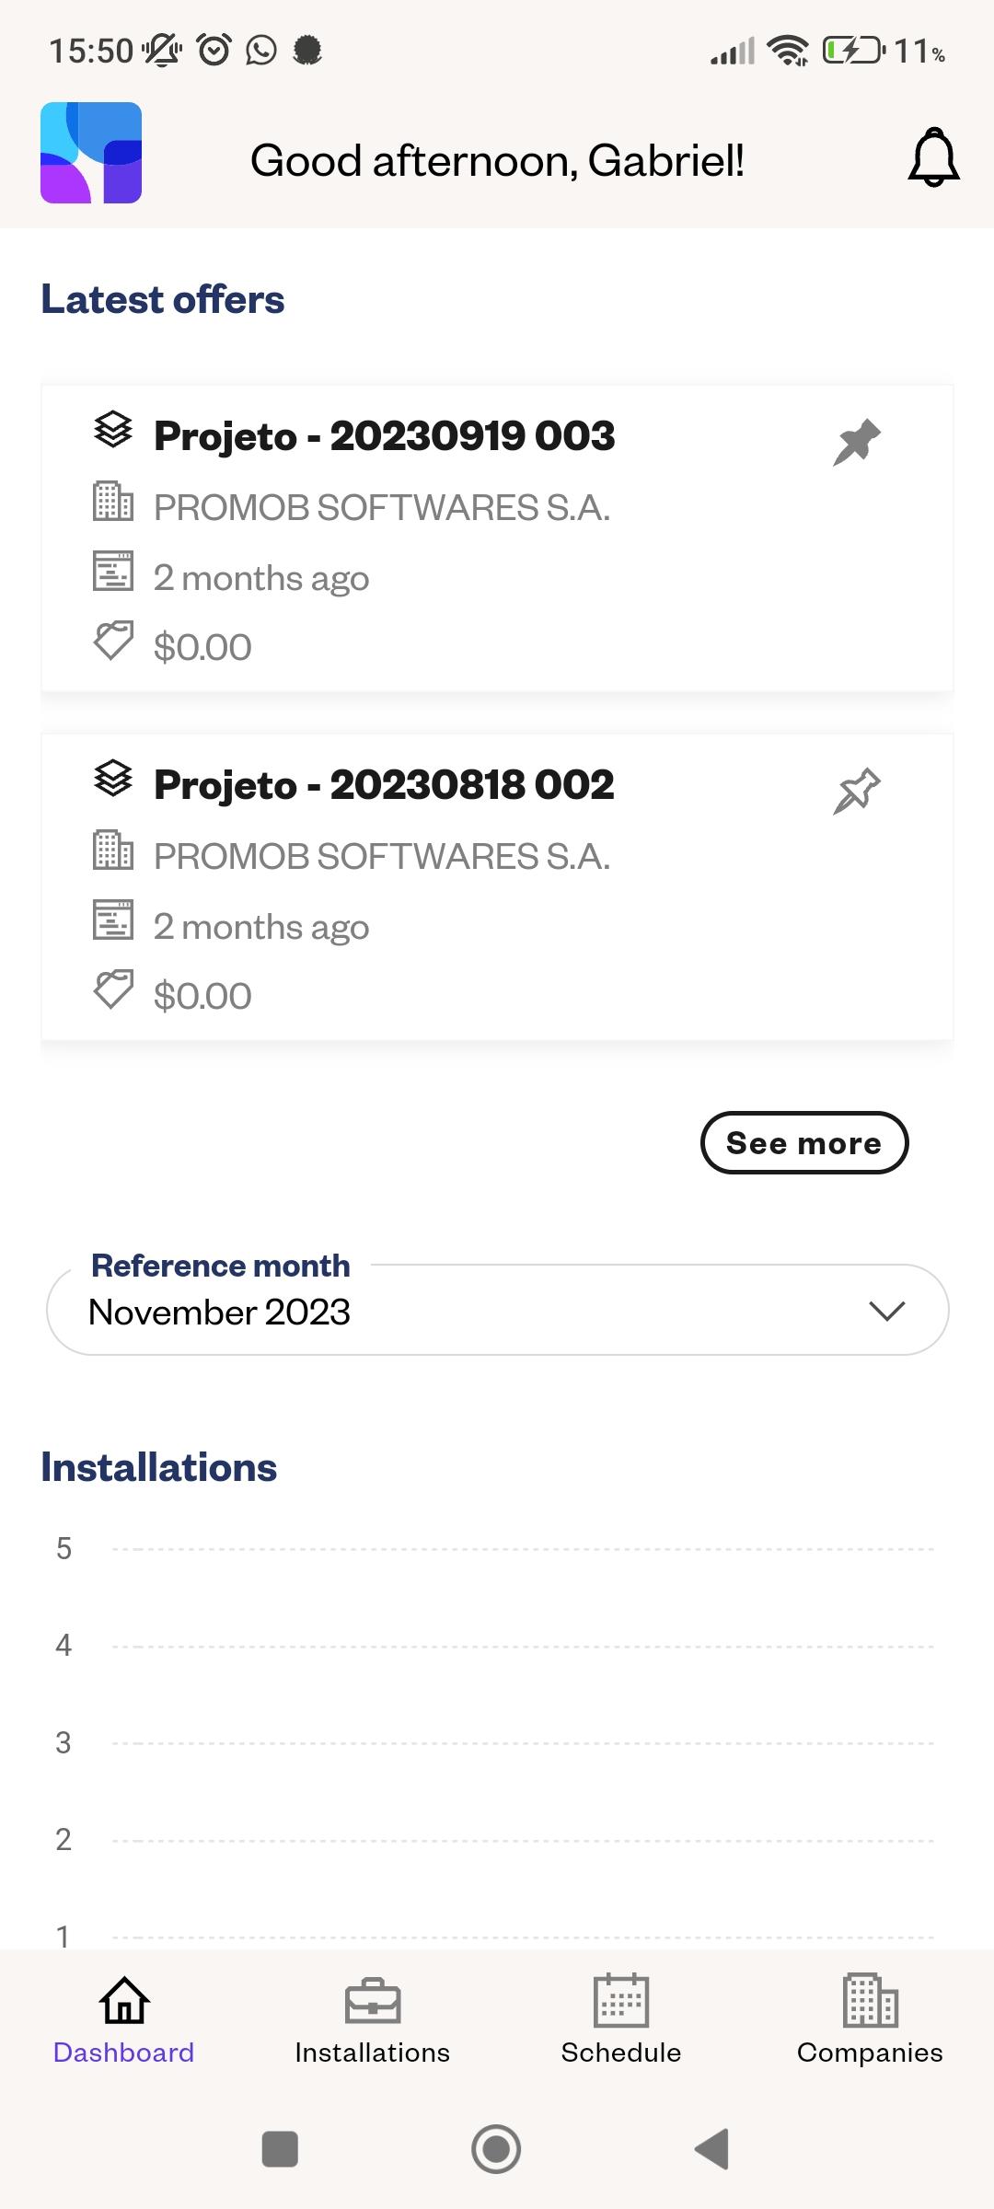The height and width of the screenshot is (2209, 994).
Task: Tap the app logo in header
Action: click(x=91, y=153)
